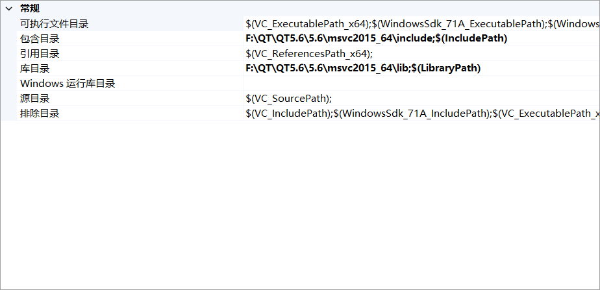Edit the bold 包含目录 include path value
This screenshot has width=600, height=290.
click(377, 39)
